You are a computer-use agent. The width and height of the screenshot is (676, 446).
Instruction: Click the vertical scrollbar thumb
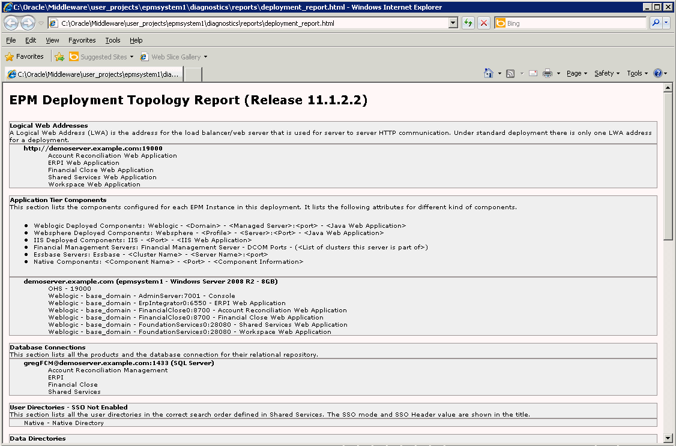pyautogui.click(x=668, y=165)
